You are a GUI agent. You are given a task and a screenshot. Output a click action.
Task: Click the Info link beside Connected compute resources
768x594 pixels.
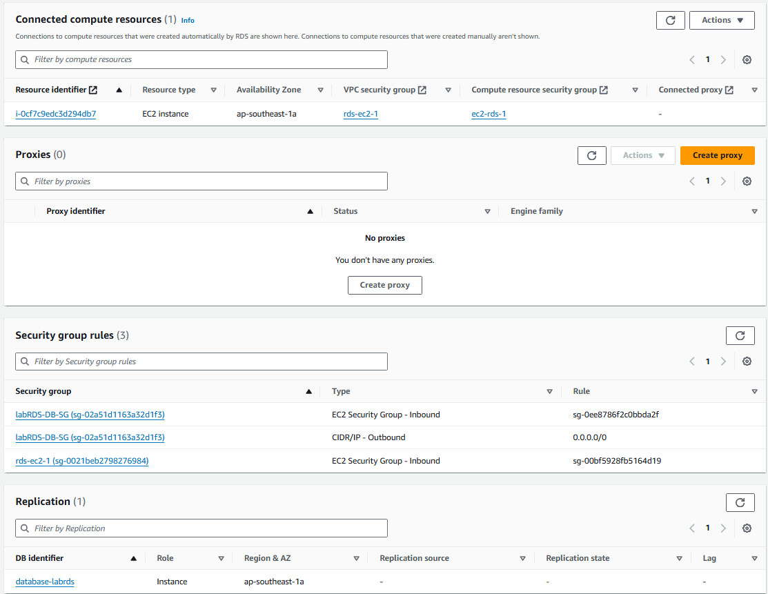coord(188,21)
